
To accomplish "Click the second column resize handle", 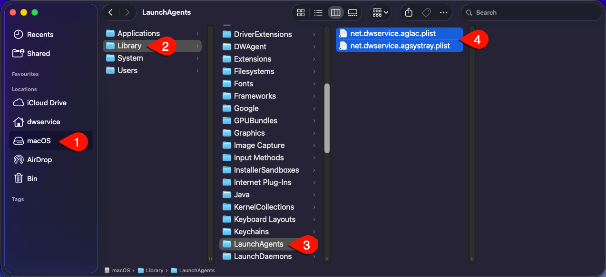I will [x=327, y=259].
